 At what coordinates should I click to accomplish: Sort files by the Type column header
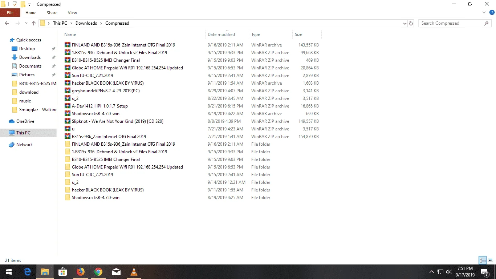[256, 35]
